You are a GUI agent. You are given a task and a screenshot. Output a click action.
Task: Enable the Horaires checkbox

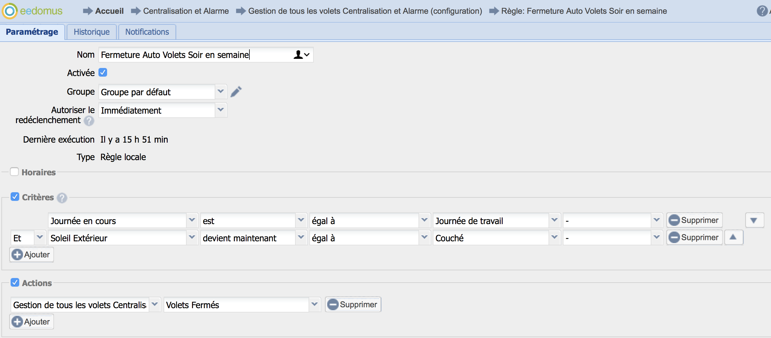[14, 172]
